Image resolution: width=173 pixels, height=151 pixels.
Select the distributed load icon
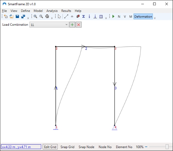pyautogui.click(x=101, y=16)
